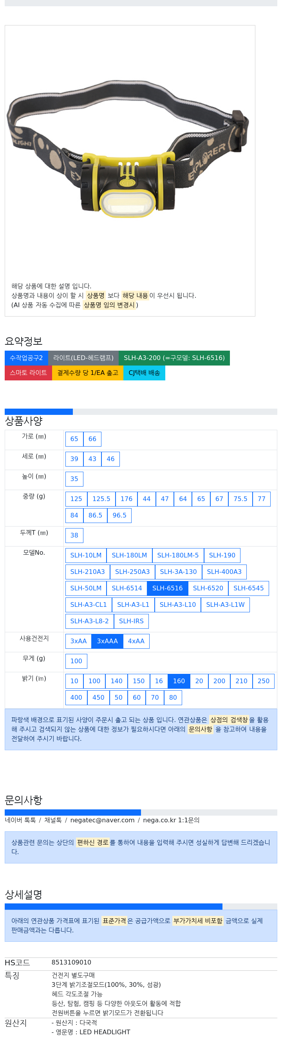282x1037 pixels.
Task: Select the 3xAAA battery option
Action: 107,641
